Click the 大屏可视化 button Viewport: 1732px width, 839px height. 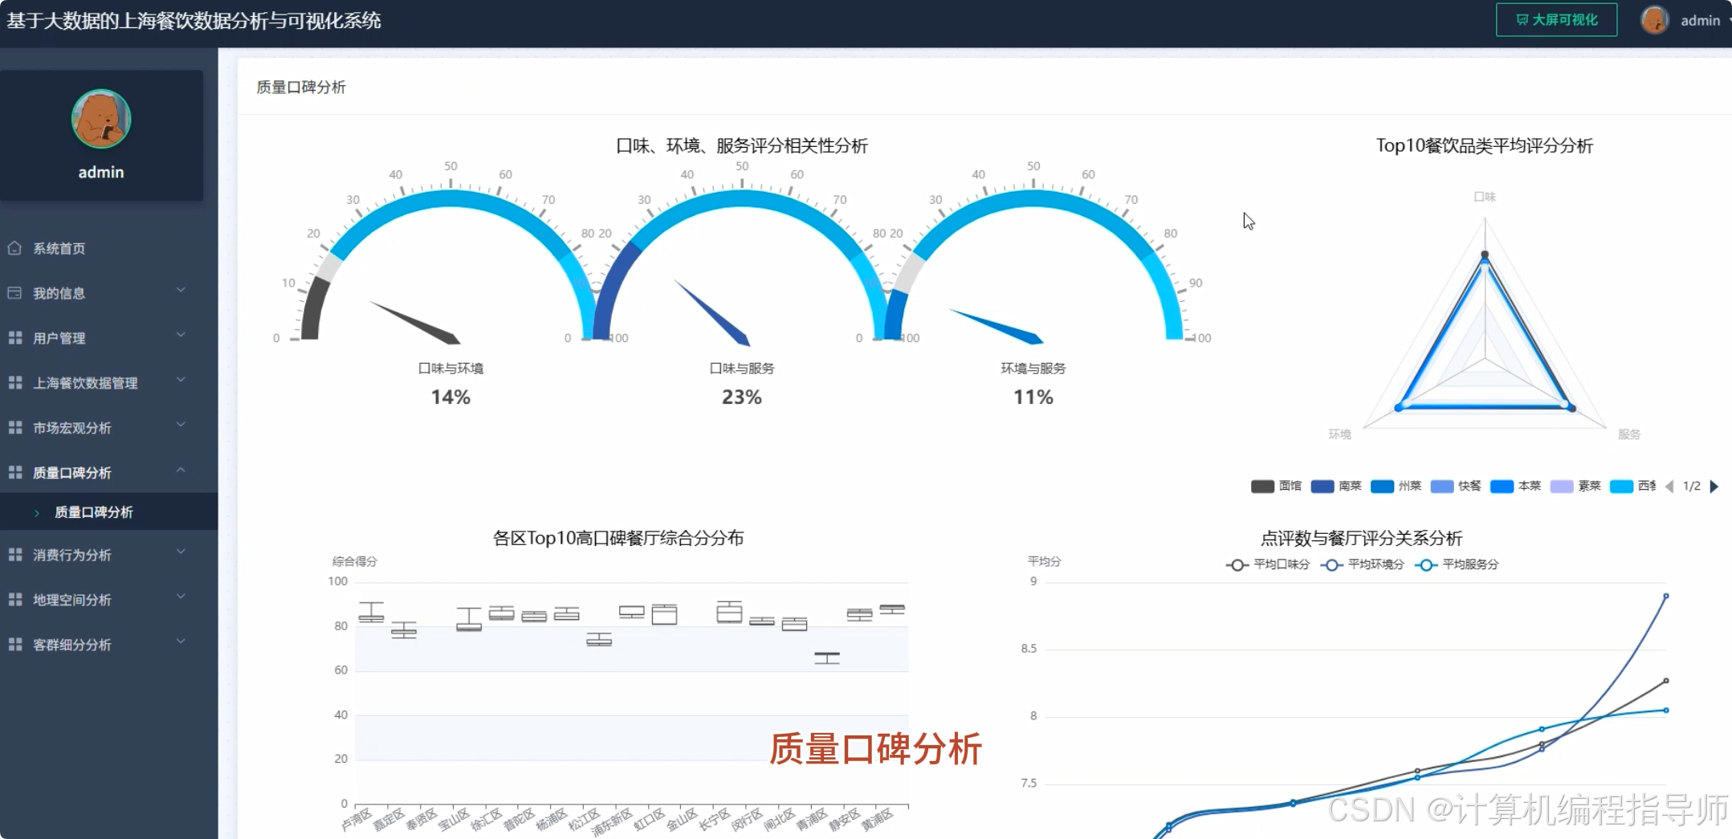pos(1555,19)
